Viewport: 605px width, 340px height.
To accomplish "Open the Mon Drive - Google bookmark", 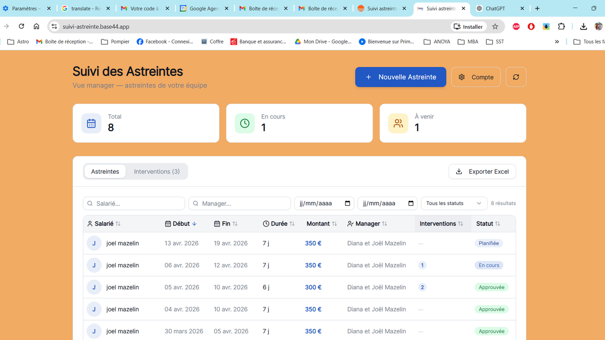I will (x=323, y=42).
